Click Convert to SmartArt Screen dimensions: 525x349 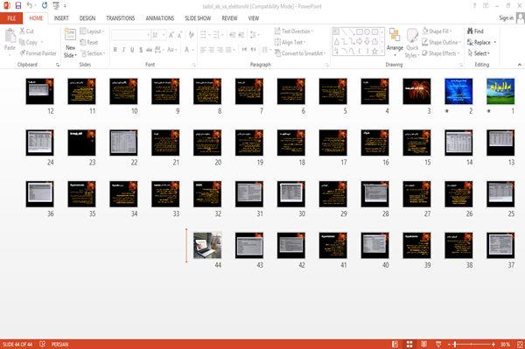299,53
